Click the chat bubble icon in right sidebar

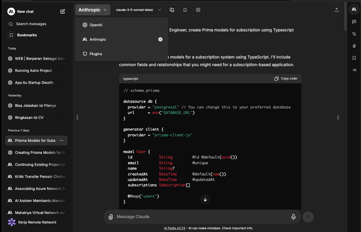(354, 22)
